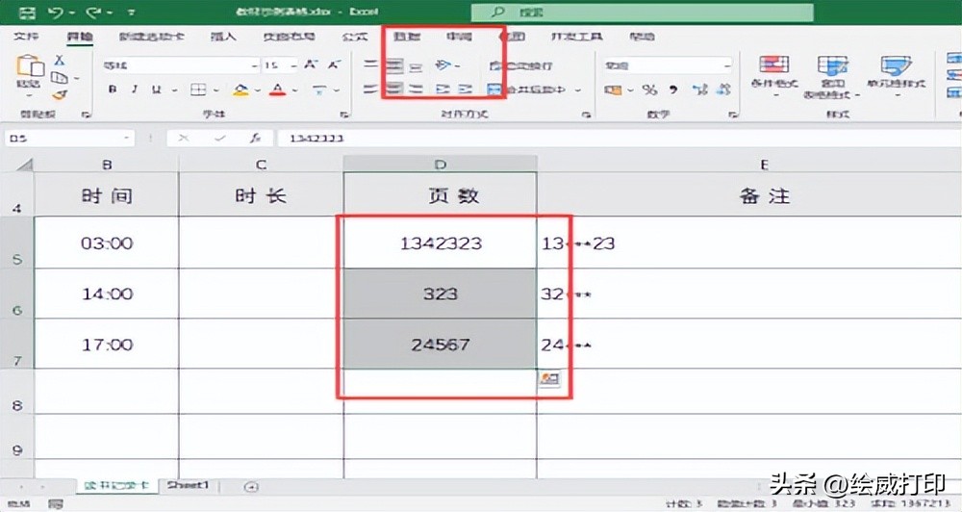Image resolution: width=962 pixels, height=512 pixels.
Task: Open Format as Table menu
Action: pos(832,76)
